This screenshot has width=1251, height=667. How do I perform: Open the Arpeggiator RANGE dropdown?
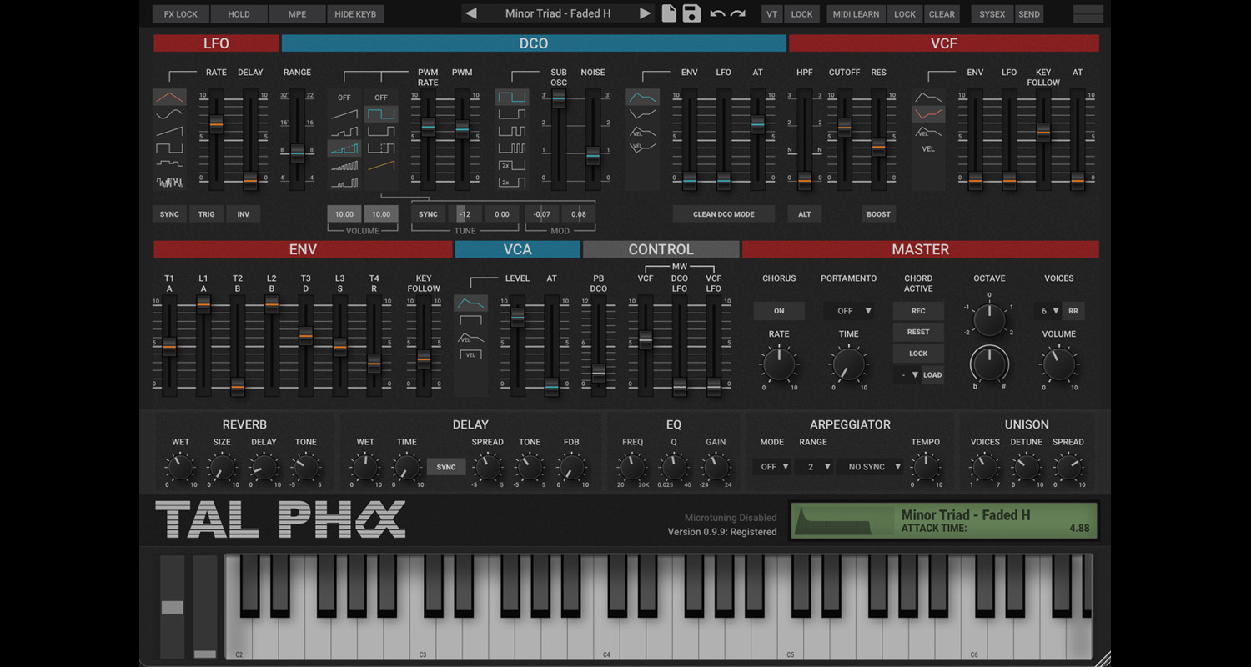click(815, 467)
